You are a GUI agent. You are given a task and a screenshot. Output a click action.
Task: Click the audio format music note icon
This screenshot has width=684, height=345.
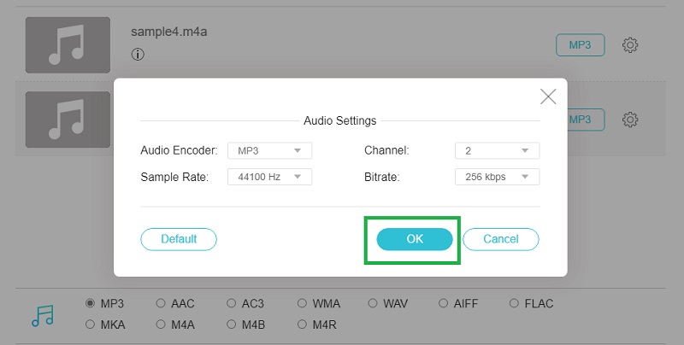click(x=42, y=314)
